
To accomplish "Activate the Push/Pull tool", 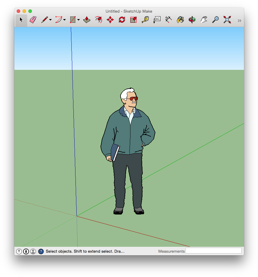I will pos(86,19).
